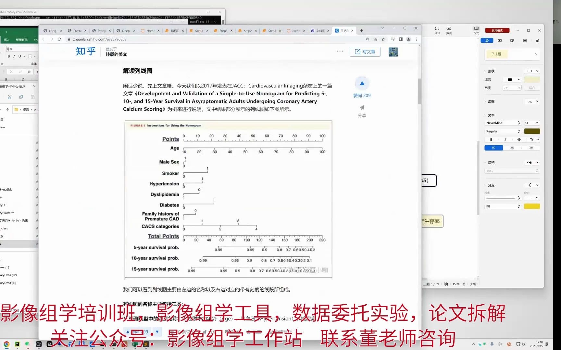Image resolution: width=561 pixels, height=350 pixels.
Task: Switch to the Step4 browser tab
Action: 199,31
